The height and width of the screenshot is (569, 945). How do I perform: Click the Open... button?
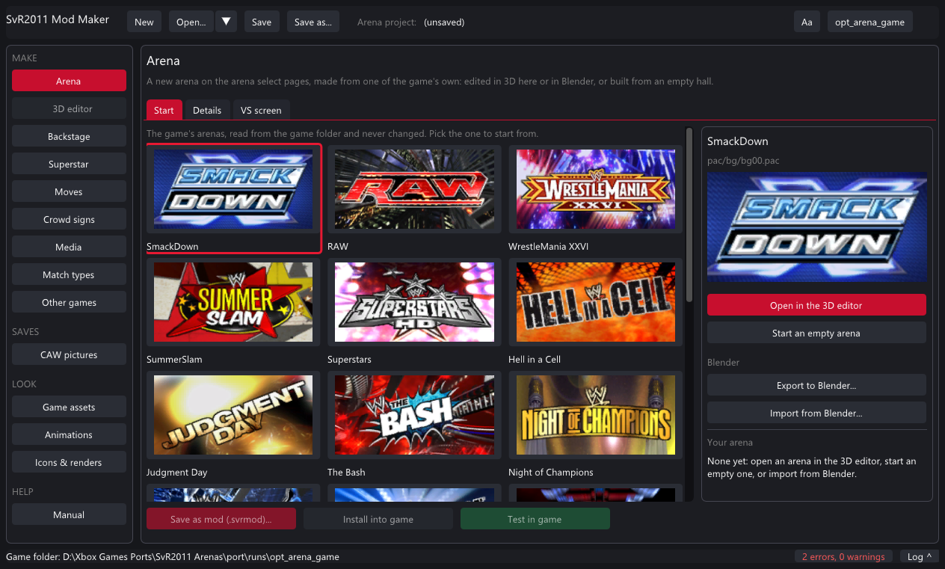[191, 22]
